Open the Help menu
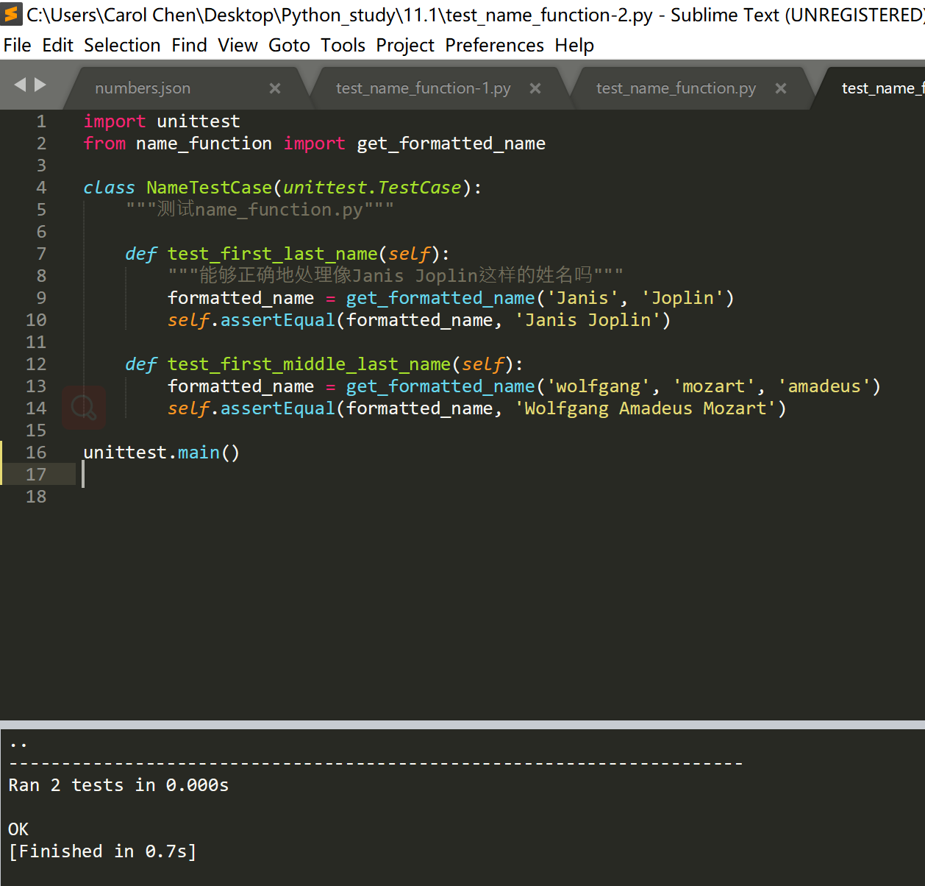This screenshot has height=886, width=925. (x=574, y=46)
